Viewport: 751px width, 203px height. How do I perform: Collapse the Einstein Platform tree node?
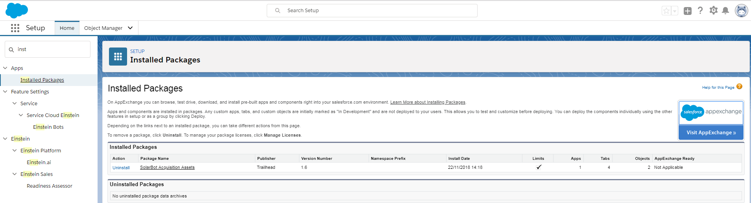(15, 150)
